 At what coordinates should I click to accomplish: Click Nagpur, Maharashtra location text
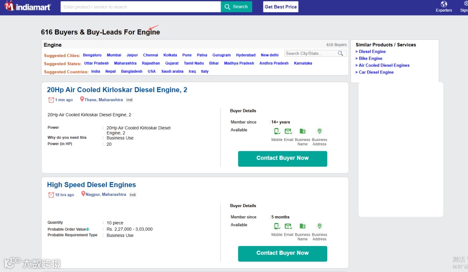[x=106, y=195]
